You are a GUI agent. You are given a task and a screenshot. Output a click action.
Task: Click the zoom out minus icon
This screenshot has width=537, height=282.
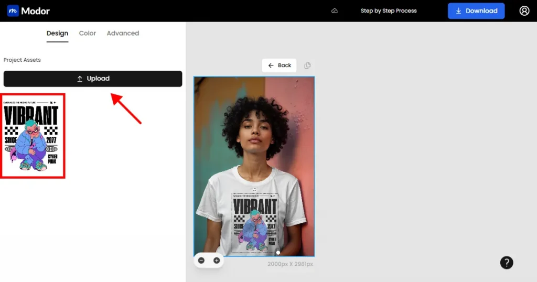click(202, 261)
